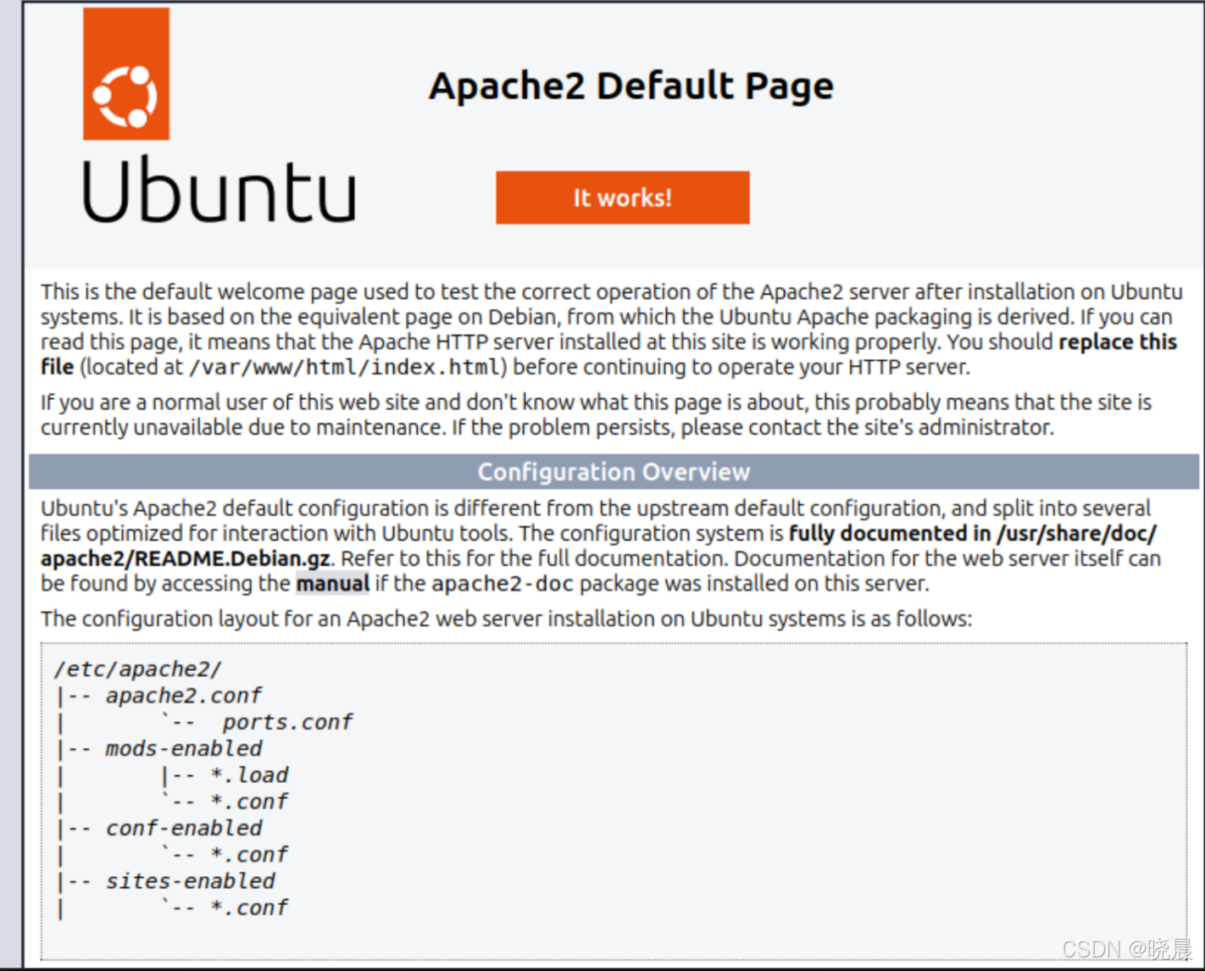
Task: Select *.conf under mods-enabled
Action: click(x=250, y=802)
